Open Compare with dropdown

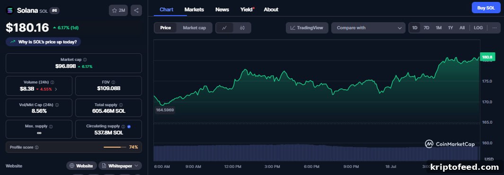(x=368, y=28)
